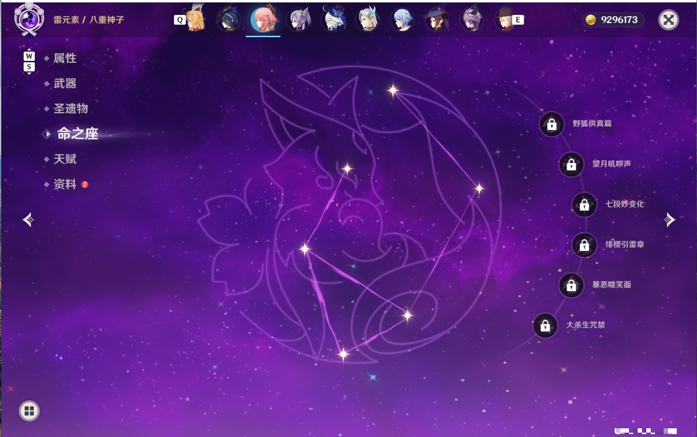Open the 属性 attributes page
Viewport: 697px width, 437px height.
click(65, 58)
